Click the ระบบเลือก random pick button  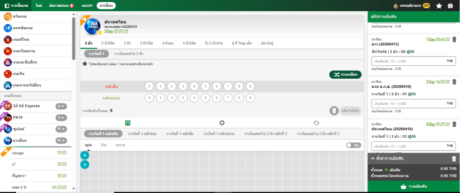345,75
